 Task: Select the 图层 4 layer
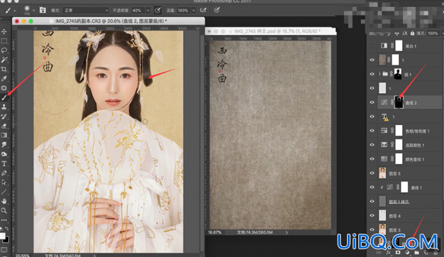coord(410,215)
